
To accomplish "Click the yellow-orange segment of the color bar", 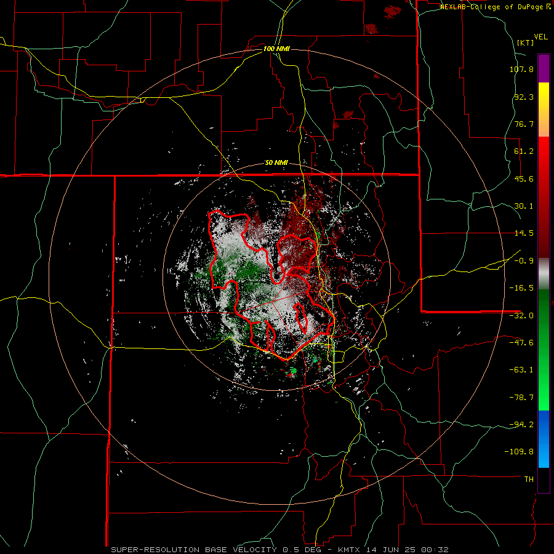I will (544, 110).
